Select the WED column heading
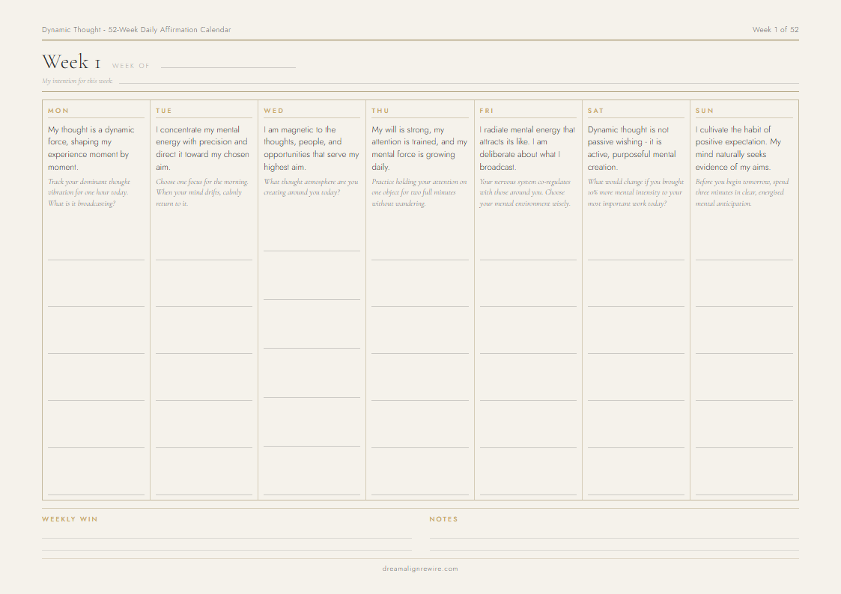Image resolution: width=841 pixels, height=594 pixels. click(273, 111)
